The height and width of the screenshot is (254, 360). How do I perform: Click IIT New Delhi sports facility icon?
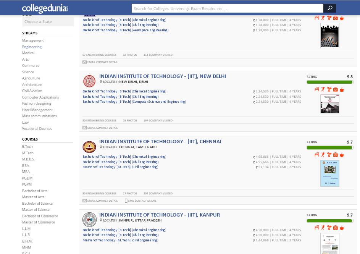pos(323,89)
